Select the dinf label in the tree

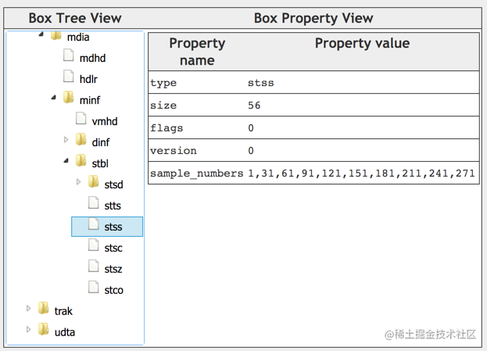pyautogui.click(x=101, y=142)
